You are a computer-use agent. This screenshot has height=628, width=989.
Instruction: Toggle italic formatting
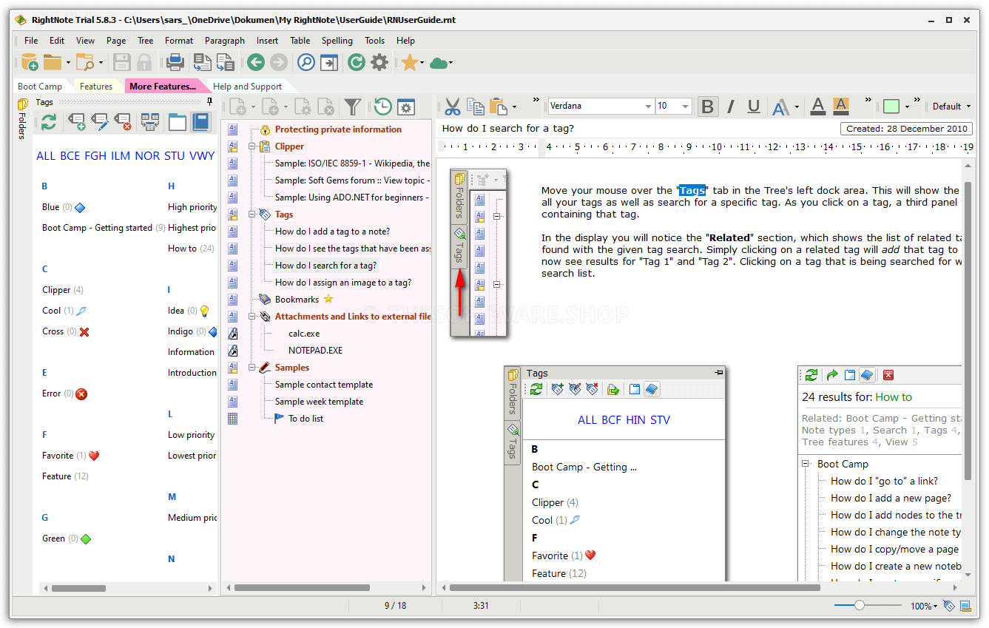(731, 107)
